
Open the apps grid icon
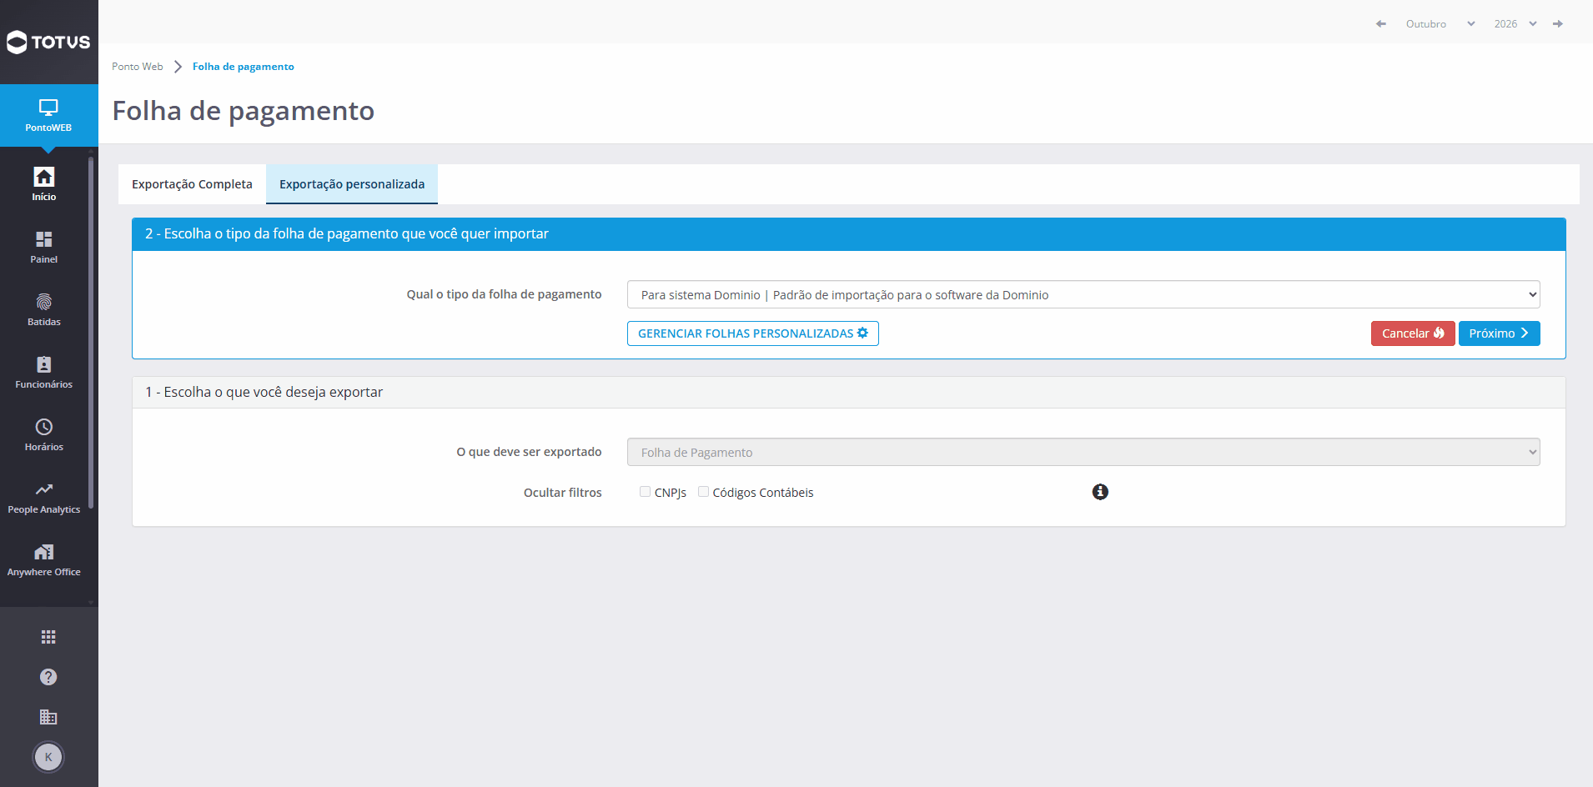click(x=48, y=637)
